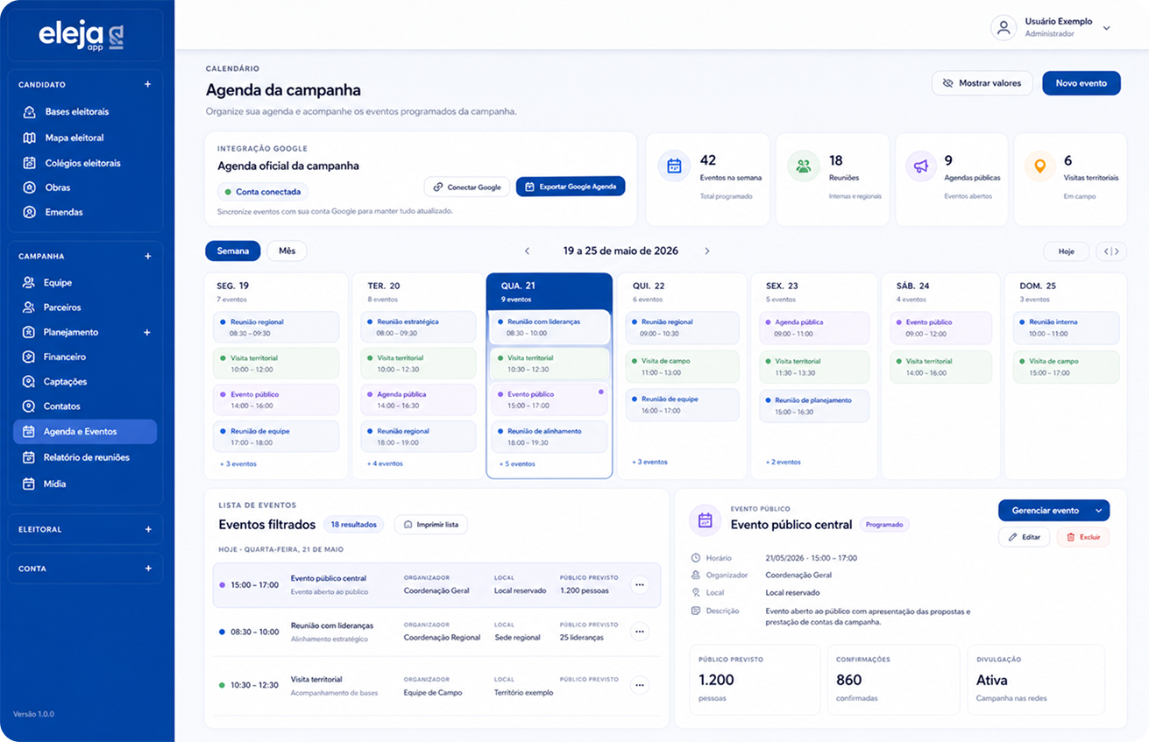Image resolution: width=1149 pixels, height=742 pixels.
Task: Expand the Planejamento submenu
Action: [147, 332]
